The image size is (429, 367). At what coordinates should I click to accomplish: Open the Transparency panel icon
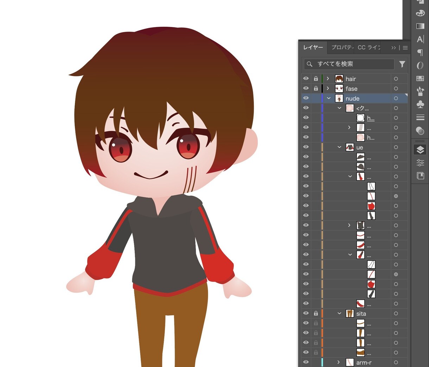pos(420,131)
